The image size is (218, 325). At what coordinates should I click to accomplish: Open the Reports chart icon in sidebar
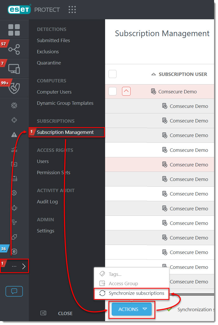point(14,149)
